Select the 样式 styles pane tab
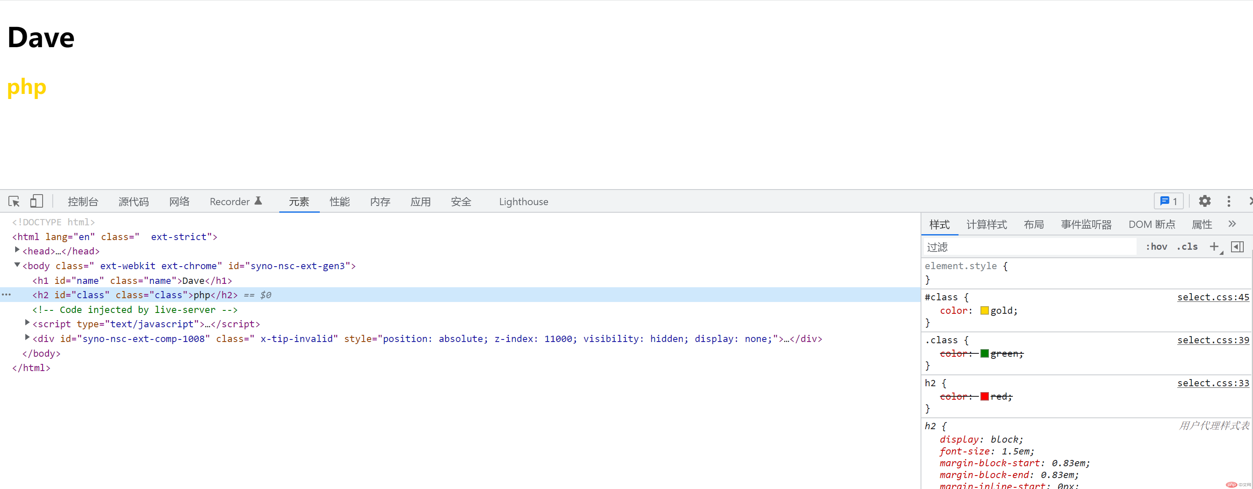The image size is (1253, 489). tap(939, 224)
